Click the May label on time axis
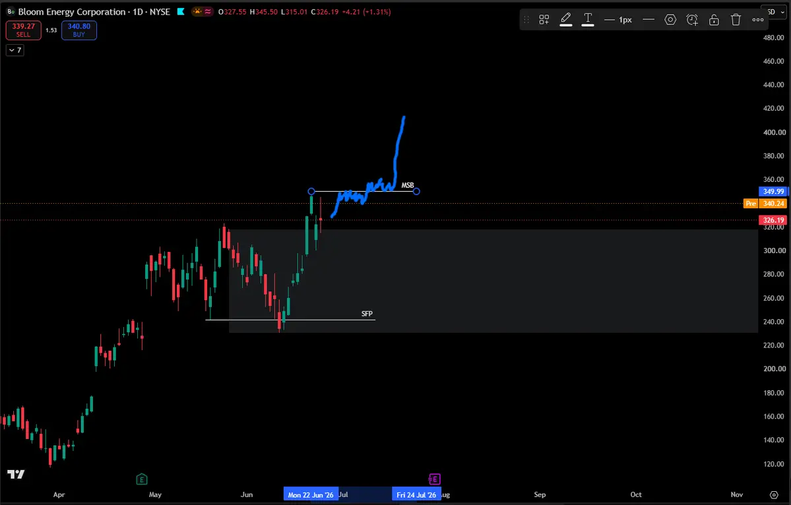791x505 pixels. pos(155,494)
